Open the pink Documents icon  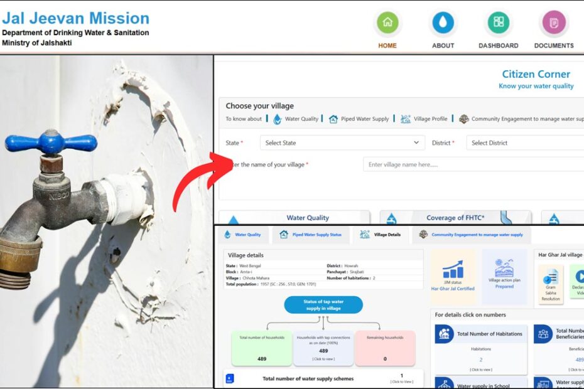pyautogui.click(x=554, y=23)
